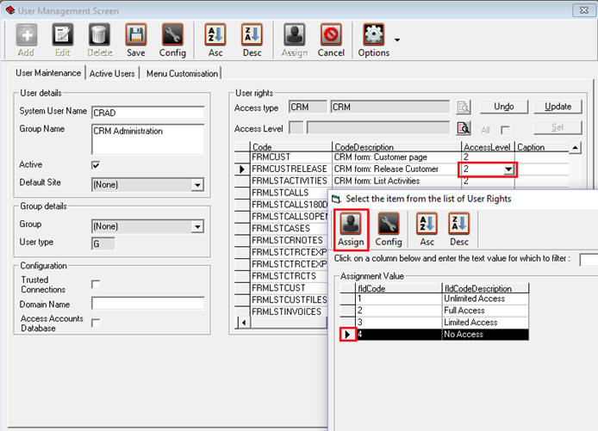Toggle the Active checkbox
The image size is (598, 431).
(96, 165)
